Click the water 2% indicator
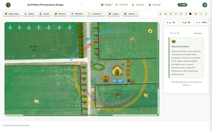Viewport: 212px width, 131px height. (x=171, y=22)
